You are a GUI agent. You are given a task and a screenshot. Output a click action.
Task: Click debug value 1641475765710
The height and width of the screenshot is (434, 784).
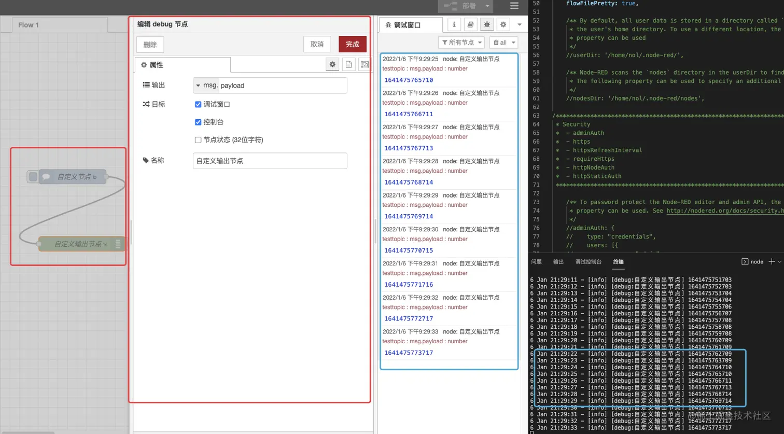click(x=409, y=80)
